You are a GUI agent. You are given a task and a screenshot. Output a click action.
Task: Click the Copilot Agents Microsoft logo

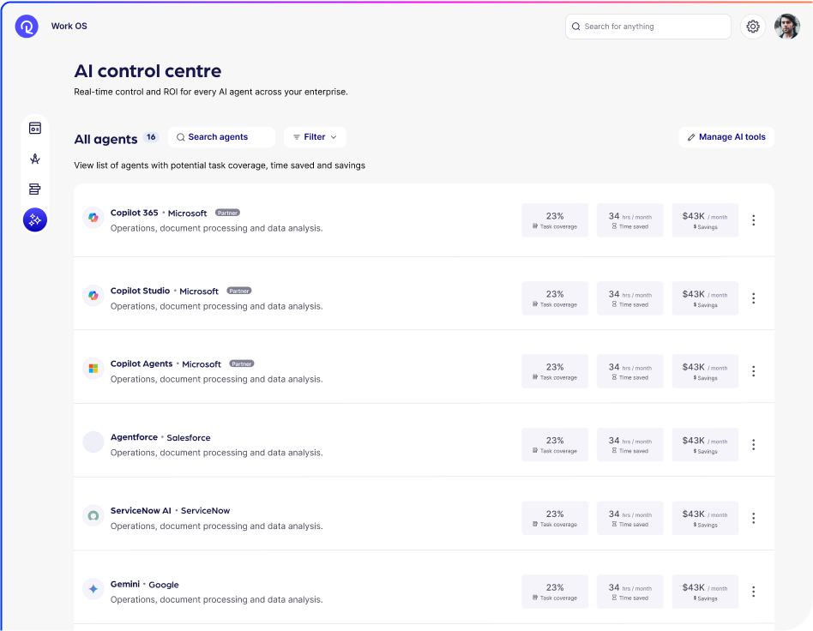click(x=93, y=369)
